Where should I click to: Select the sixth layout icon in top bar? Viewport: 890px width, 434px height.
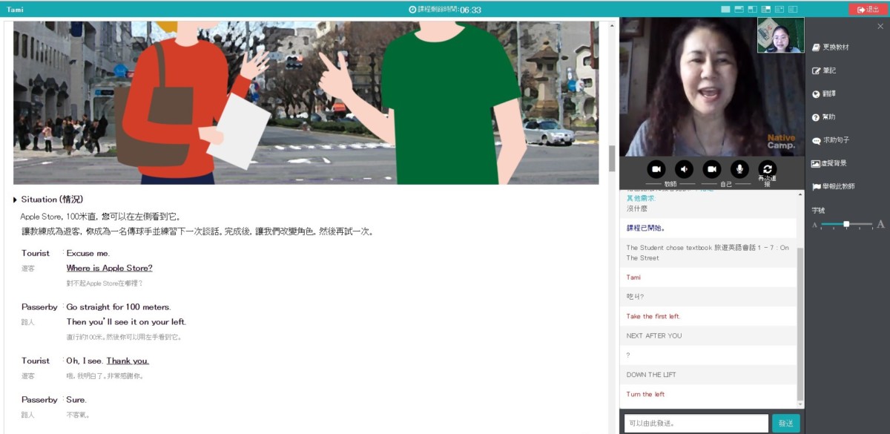click(x=792, y=10)
